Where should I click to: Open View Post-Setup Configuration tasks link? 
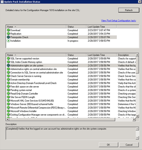pyautogui.click(x=119, y=21)
